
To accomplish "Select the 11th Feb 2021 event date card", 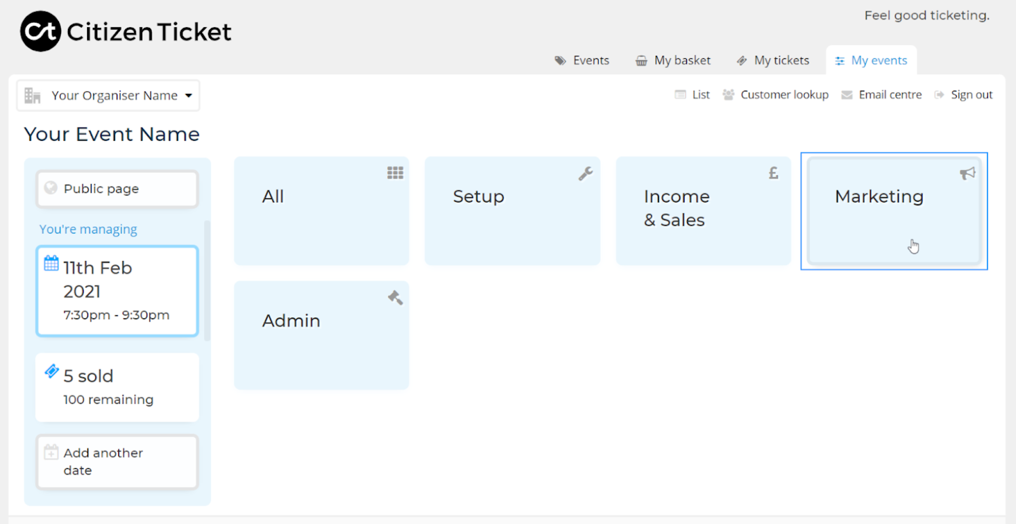I will coord(117,291).
